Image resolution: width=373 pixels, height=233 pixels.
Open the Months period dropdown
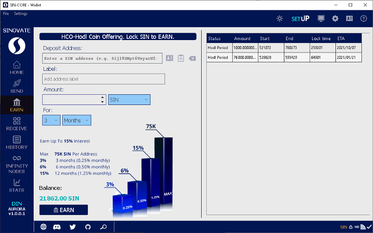tap(77, 120)
